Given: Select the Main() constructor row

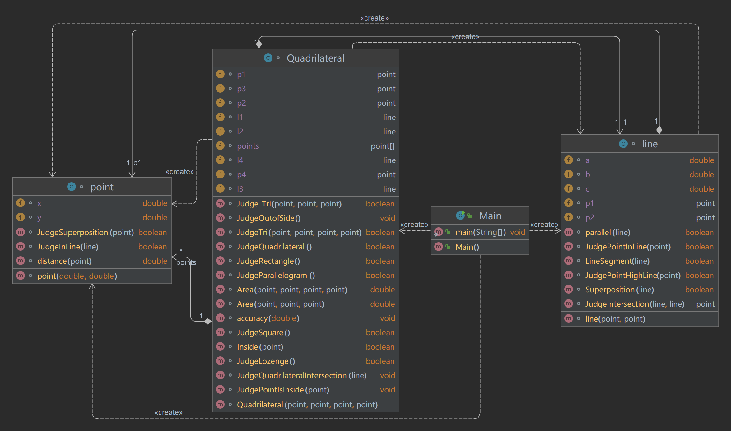Looking at the screenshot, I should point(467,247).
